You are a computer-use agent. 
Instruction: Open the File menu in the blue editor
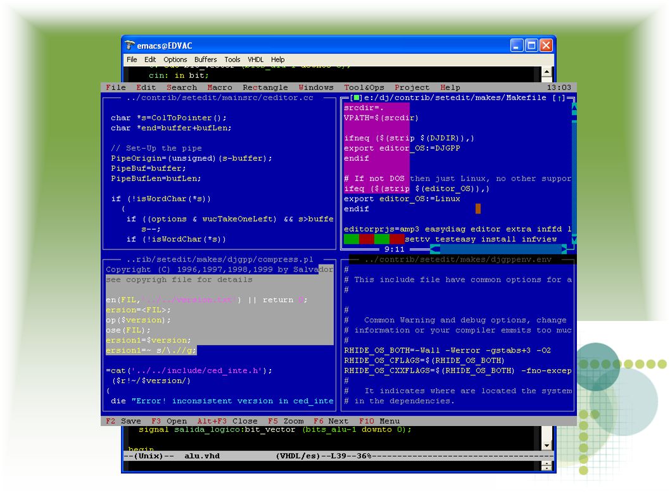tap(116, 87)
